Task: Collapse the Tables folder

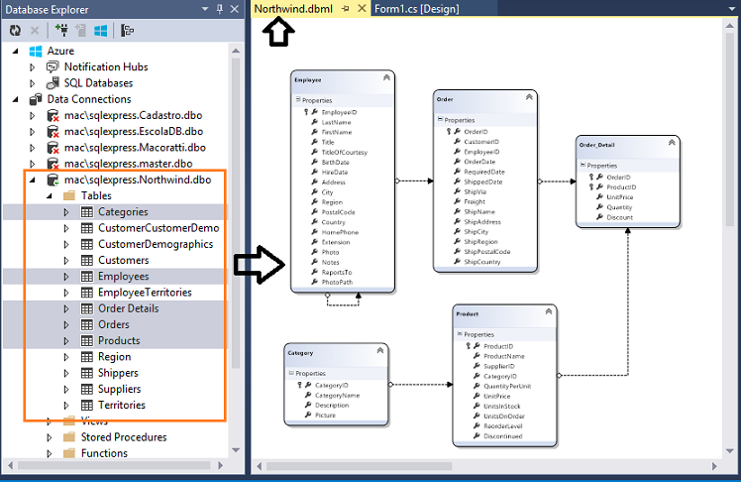Action: coord(50,195)
